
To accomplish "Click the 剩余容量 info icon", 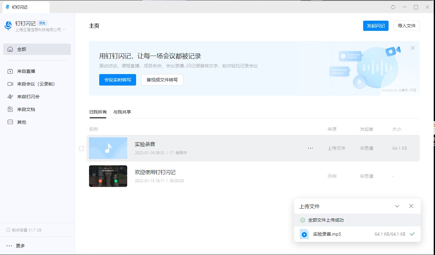I will click(8, 230).
